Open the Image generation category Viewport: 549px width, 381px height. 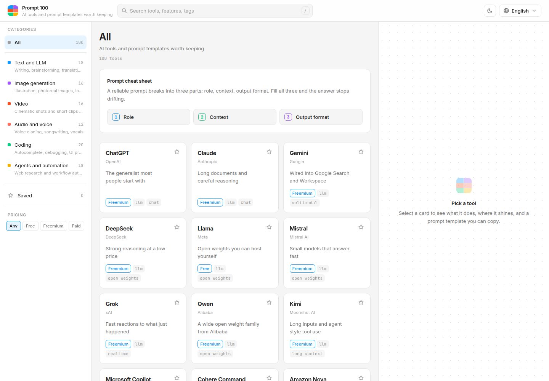pyautogui.click(x=45, y=86)
